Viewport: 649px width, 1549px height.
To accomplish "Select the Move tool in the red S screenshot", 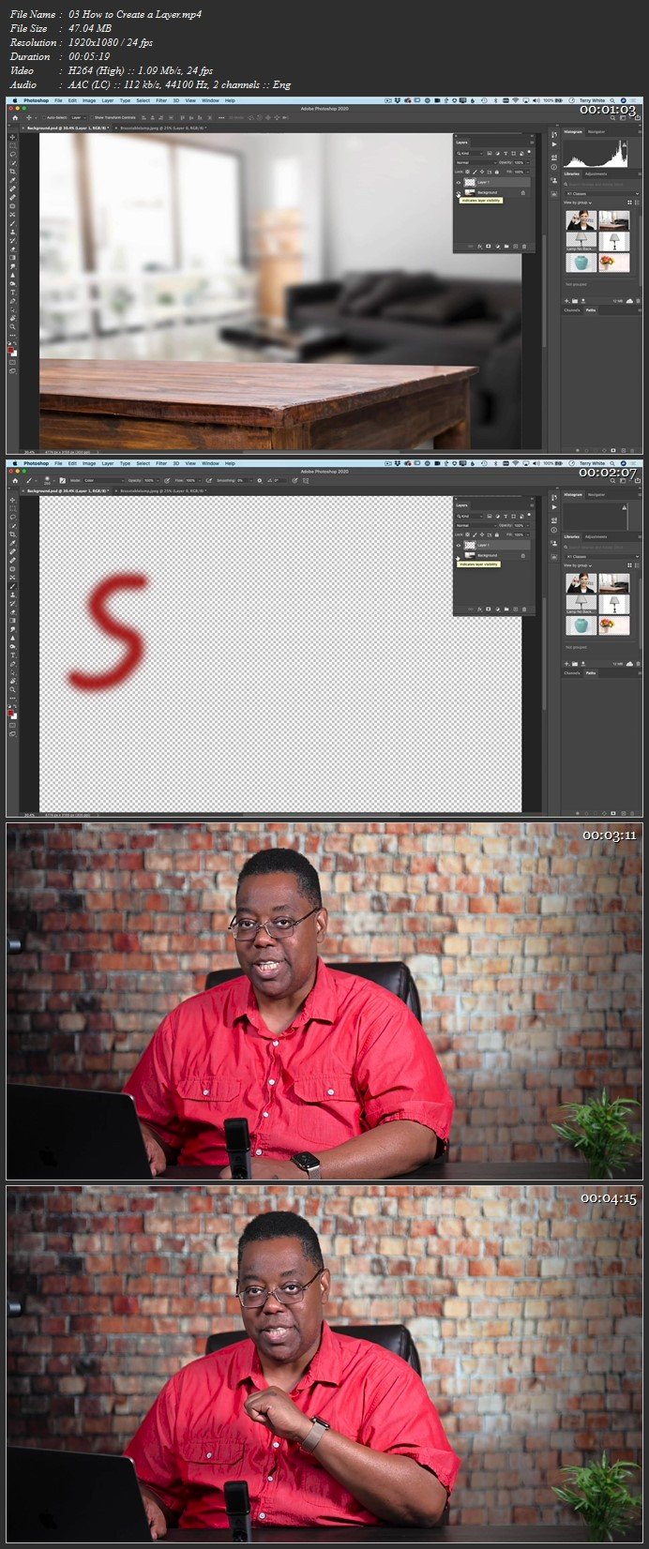I will point(12,500).
